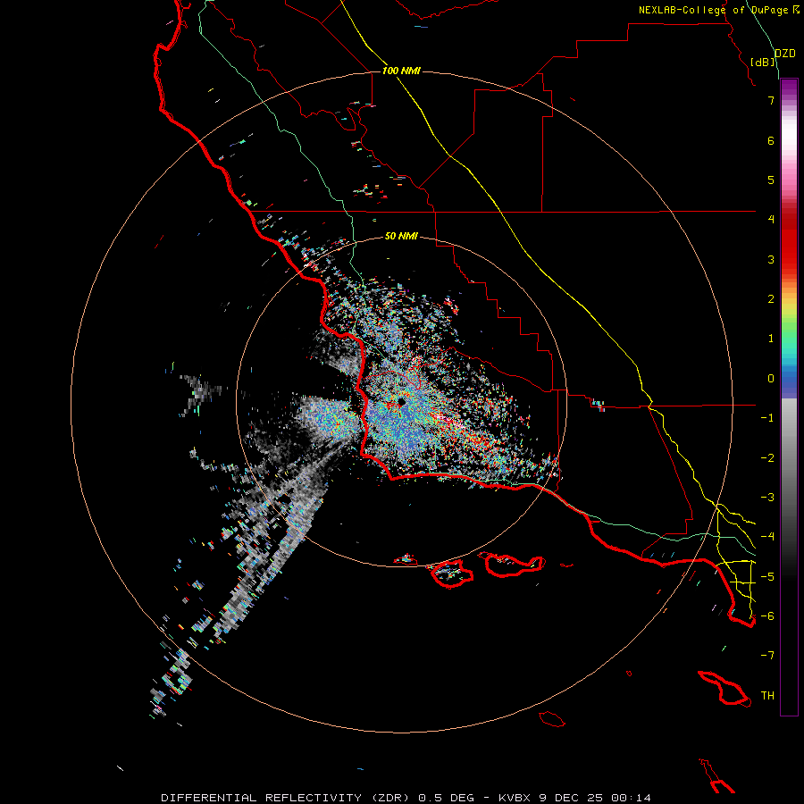Image resolution: width=804 pixels, height=804 pixels.
Task: Click the black radar site dot at center
Action: (x=401, y=401)
